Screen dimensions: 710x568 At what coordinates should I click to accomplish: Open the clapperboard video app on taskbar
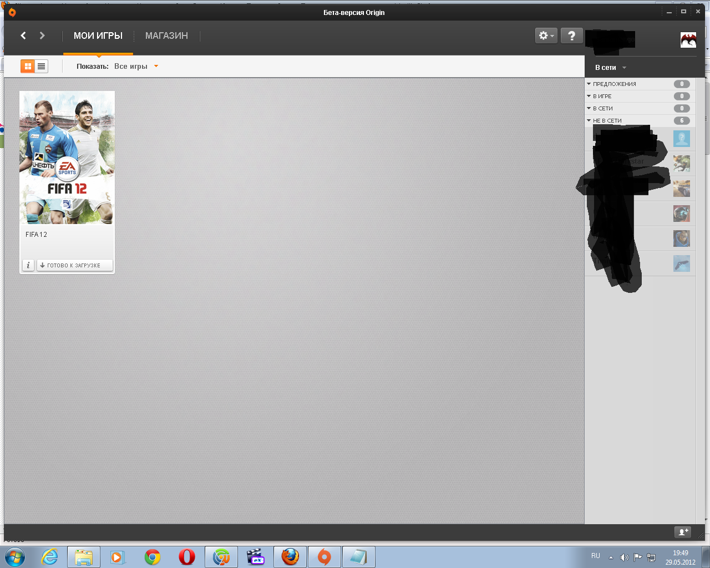256,557
